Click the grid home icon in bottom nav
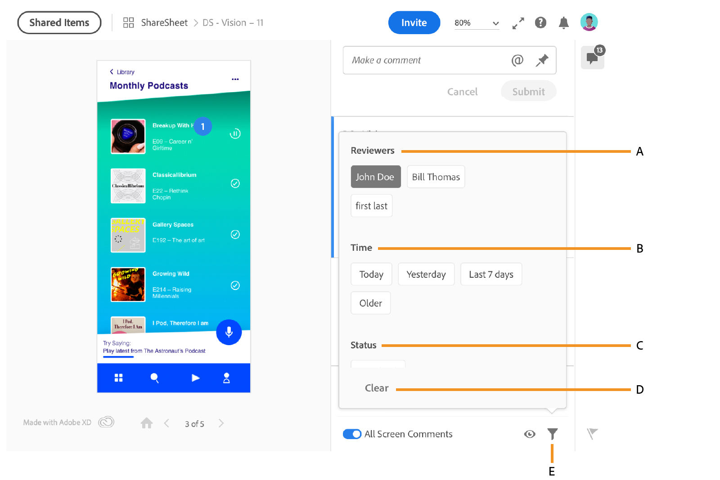Image resolution: width=720 pixels, height=480 pixels. coord(118,378)
